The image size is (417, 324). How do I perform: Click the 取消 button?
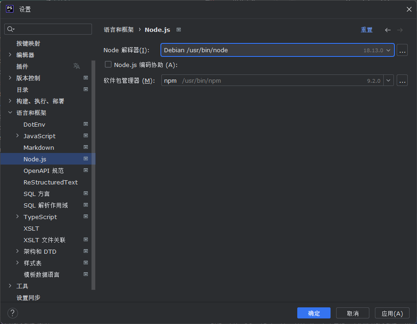pyautogui.click(x=353, y=313)
